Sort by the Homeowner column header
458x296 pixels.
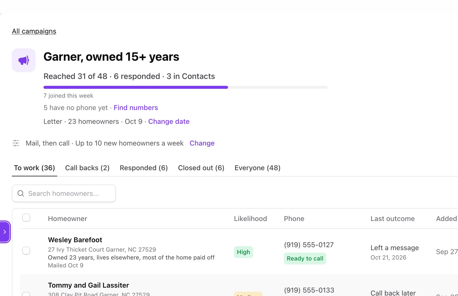click(68, 219)
